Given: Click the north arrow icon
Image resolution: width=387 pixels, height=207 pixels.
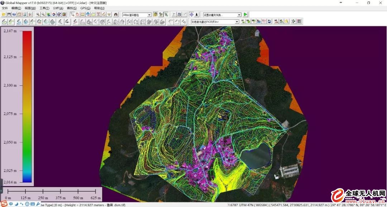Looking at the screenshot, I should [197, 15].
